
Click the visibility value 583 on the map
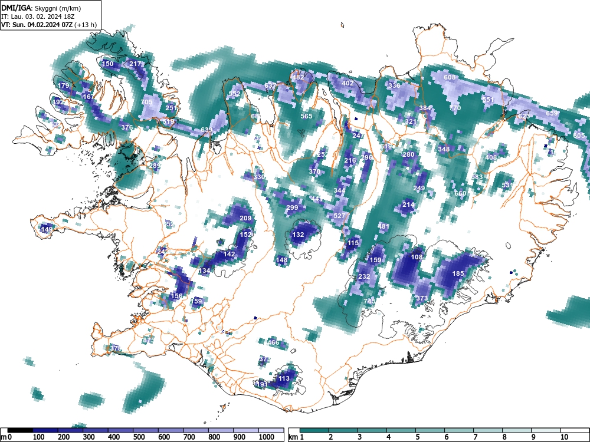pyautogui.click(x=477, y=177)
